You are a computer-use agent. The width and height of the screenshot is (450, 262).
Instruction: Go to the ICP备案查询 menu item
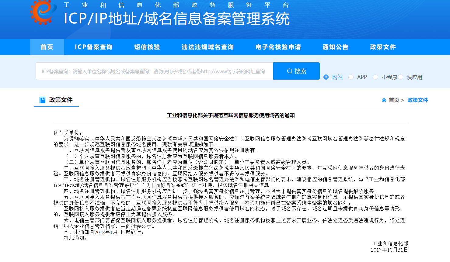tap(94, 47)
